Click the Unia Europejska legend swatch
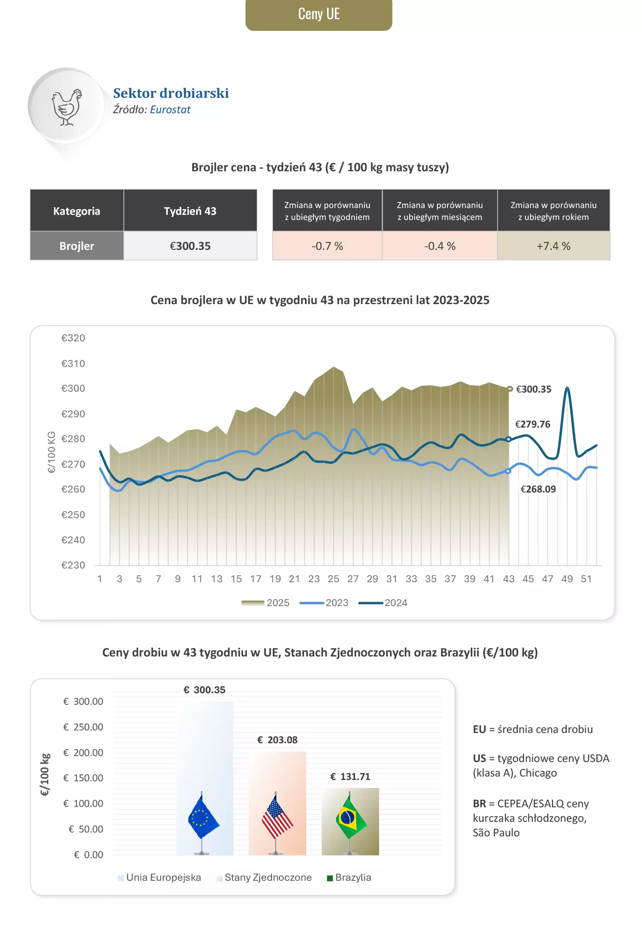The width and height of the screenshot is (642, 932). coord(121,878)
